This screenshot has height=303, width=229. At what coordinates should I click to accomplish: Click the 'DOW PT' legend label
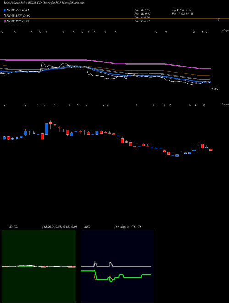tap(18, 21)
